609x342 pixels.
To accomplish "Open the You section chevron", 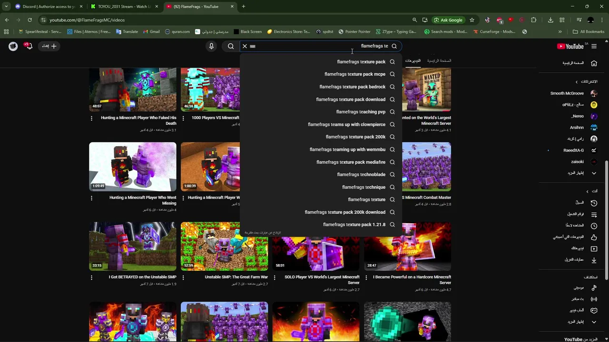I will [587, 191].
